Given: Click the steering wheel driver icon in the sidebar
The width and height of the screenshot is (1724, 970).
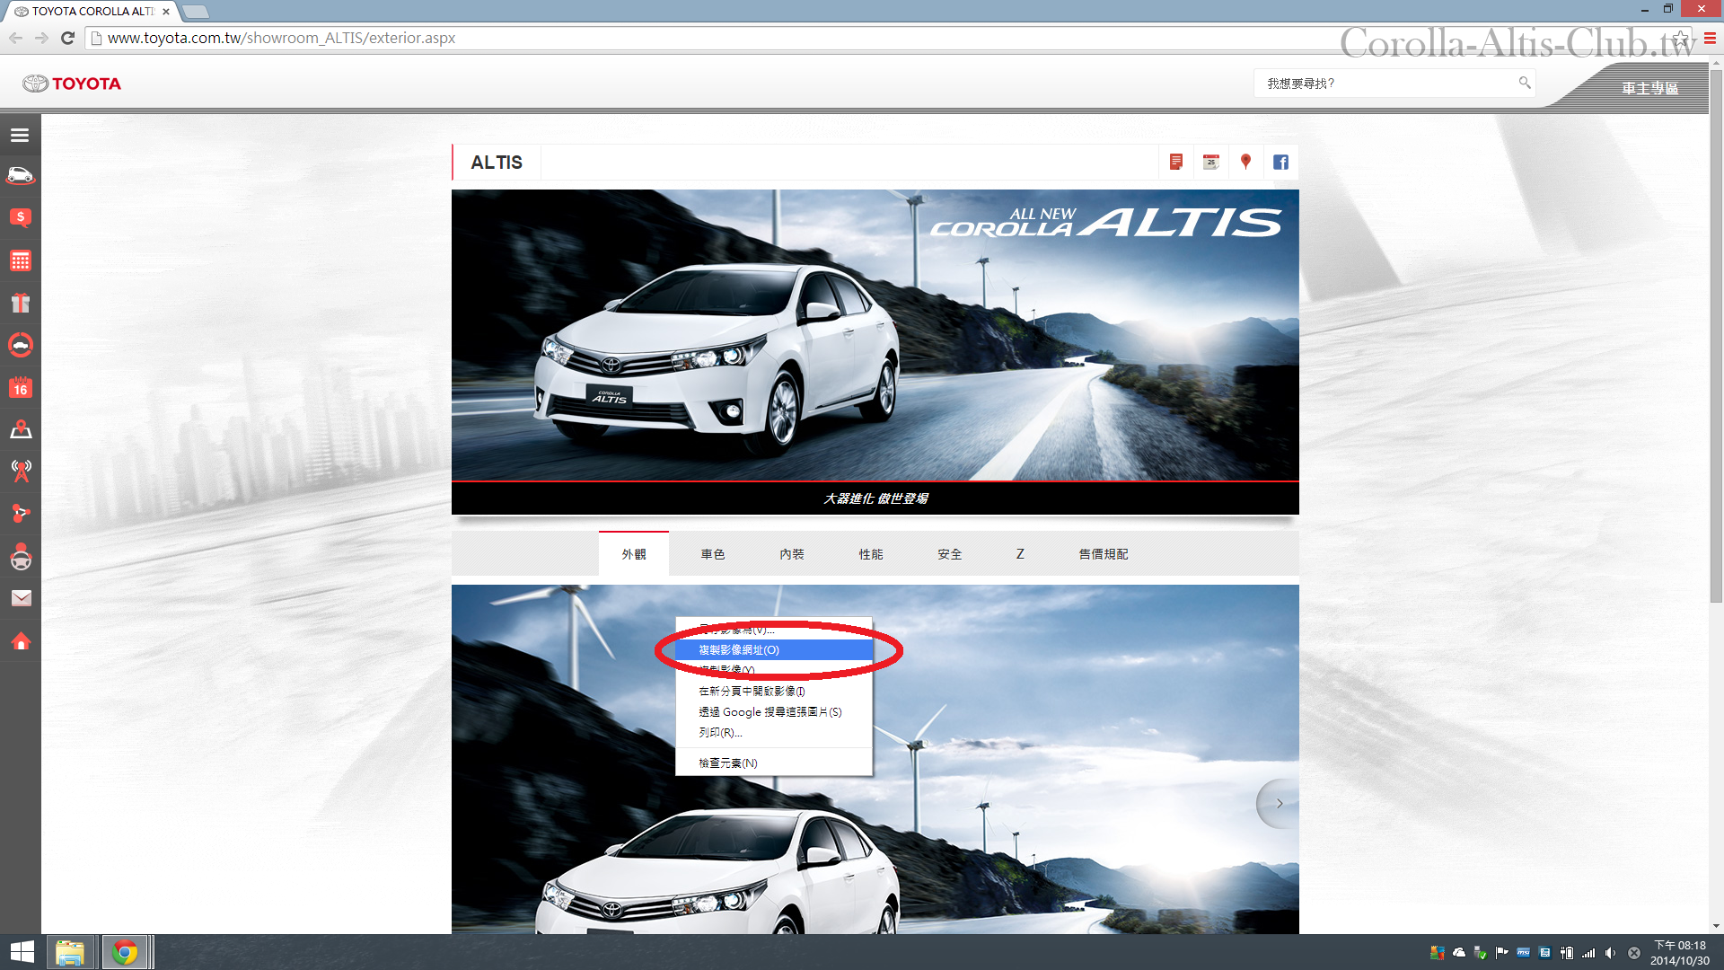Looking at the screenshot, I should coord(20,557).
